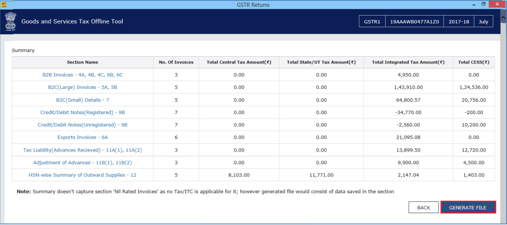Click CESS value 1,24,536.00

[x=474, y=87]
